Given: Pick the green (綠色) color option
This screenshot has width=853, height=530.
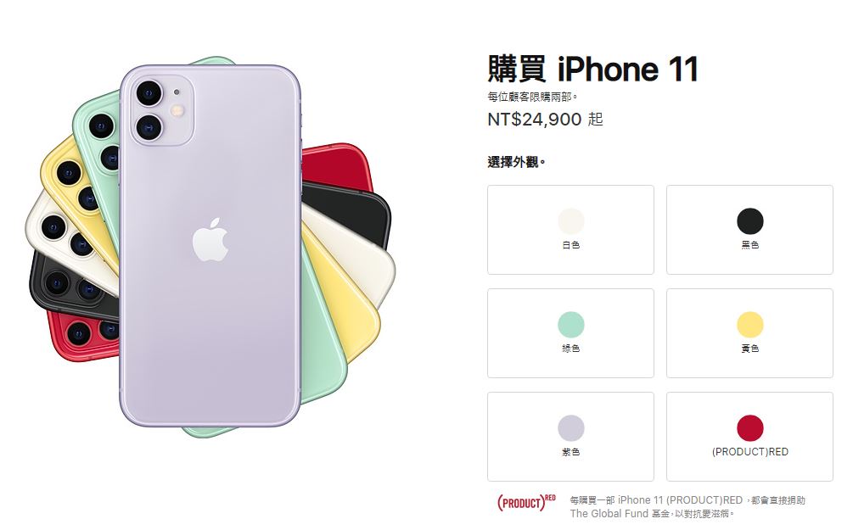Looking at the screenshot, I should tap(570, 333).
